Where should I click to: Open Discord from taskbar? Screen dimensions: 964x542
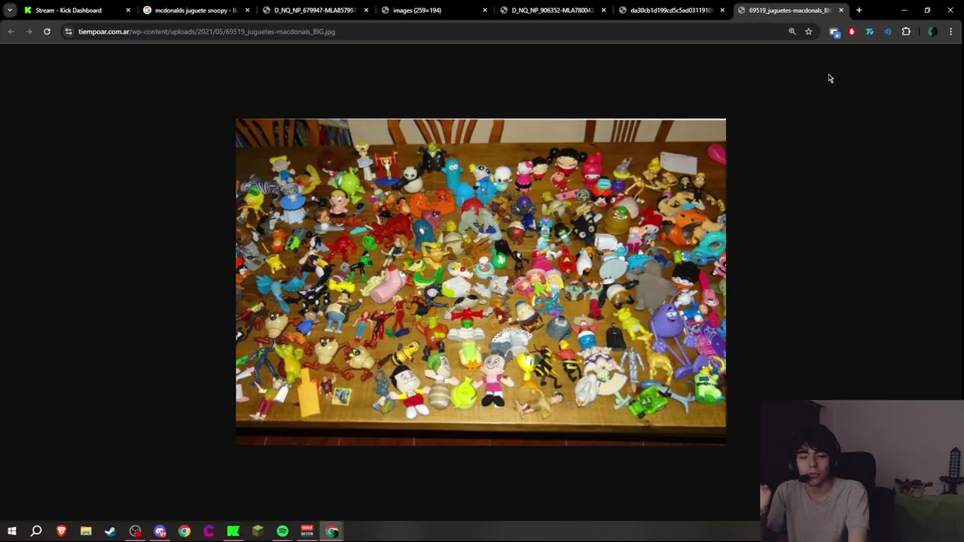click(x=160, y=531)
